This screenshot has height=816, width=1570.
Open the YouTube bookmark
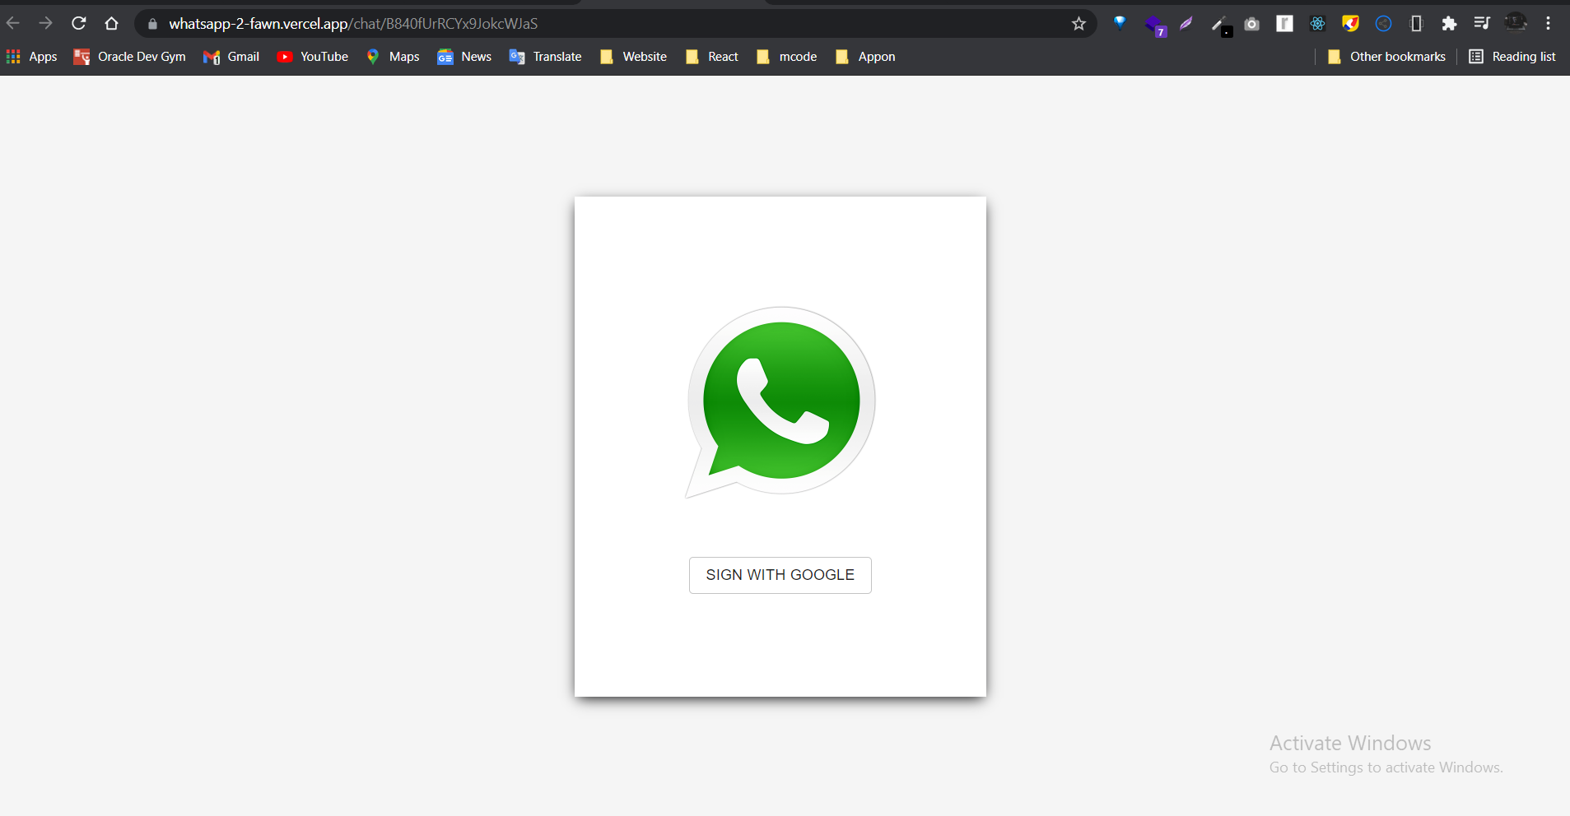tap(313, 57)
